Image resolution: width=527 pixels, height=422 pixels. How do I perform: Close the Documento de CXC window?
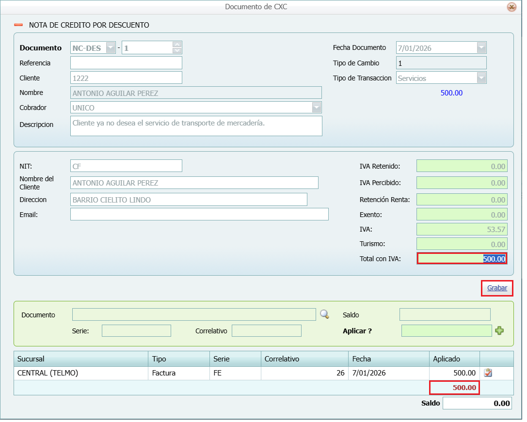click(x=511, y=7)
